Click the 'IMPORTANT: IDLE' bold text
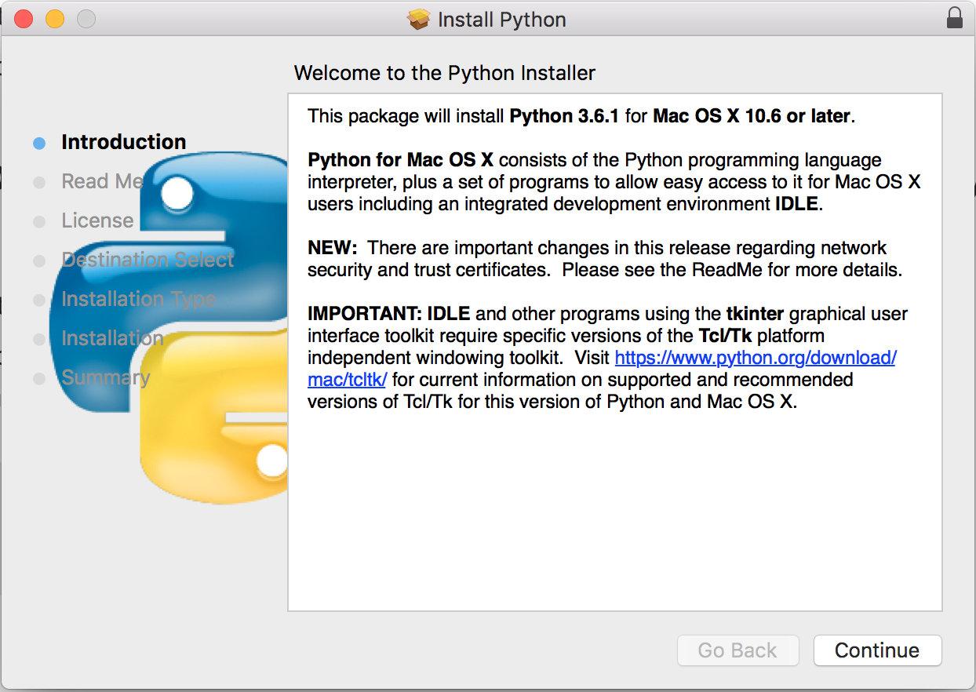This screenshot has width=976, height=692. [x=388, y=314]
